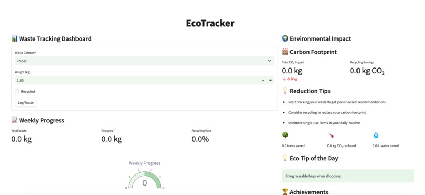
Task: Decrease weight with the minus stepper
Action: click(263, 81)
